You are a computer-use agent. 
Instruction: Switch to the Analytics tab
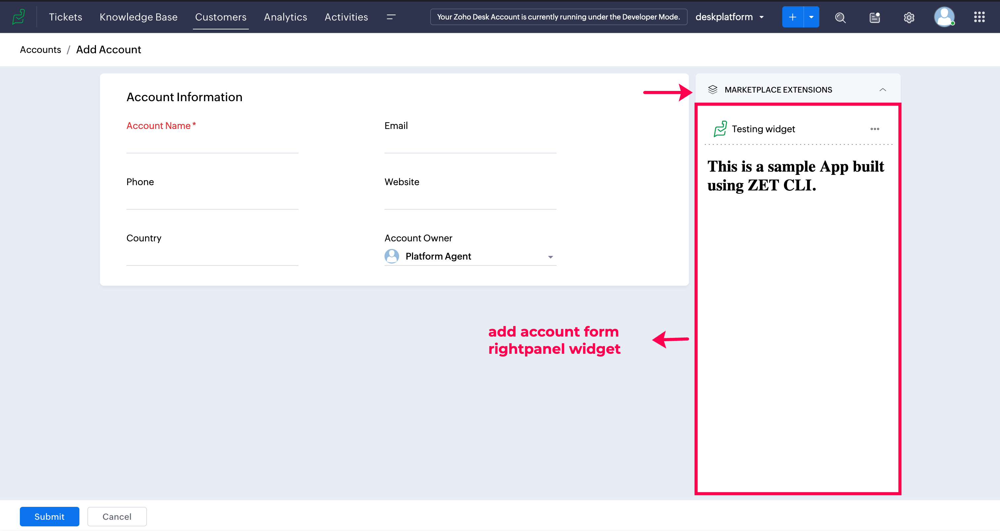tap(285, 17)
